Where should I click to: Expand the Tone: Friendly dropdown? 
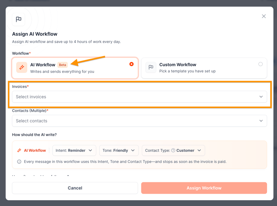(119, 151)
